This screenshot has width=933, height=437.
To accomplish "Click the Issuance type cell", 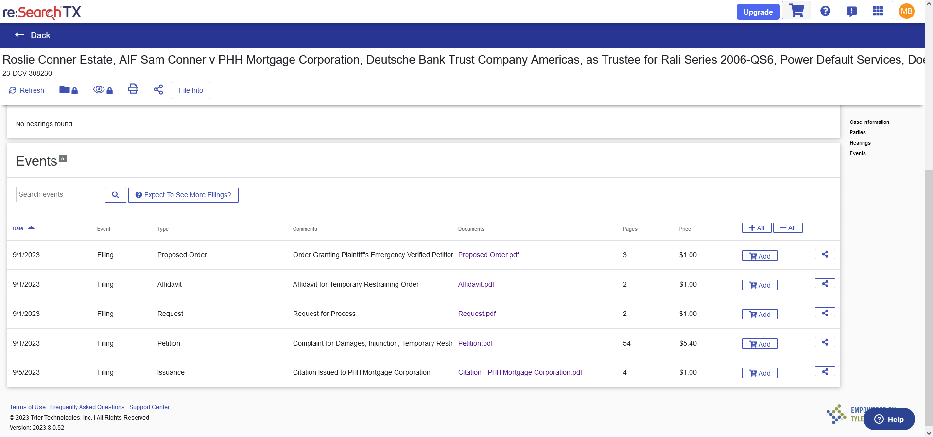I will (x=171, y=372).
